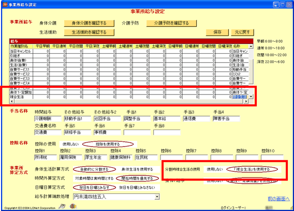Click the horizontal scrollbar track under the salary table
Screen dimensions: 294x211
tap(129, 101)
